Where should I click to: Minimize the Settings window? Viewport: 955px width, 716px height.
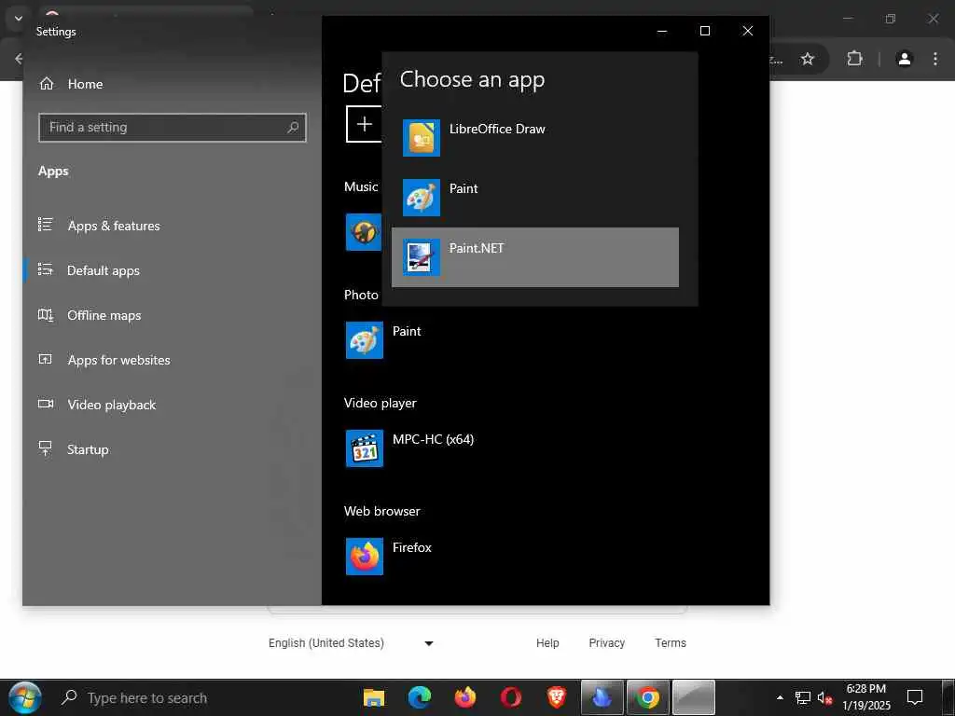pyautogui.click(x=662, y=31)
